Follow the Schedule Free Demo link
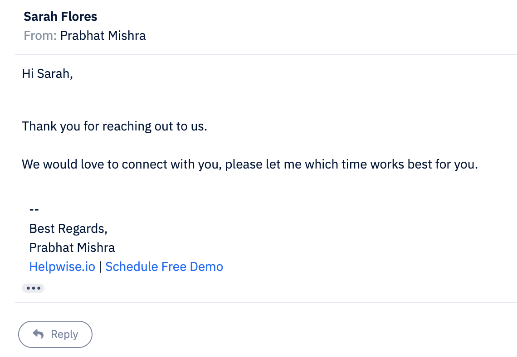The height and width of the screenshot is (357, 517). coord(164,266)
